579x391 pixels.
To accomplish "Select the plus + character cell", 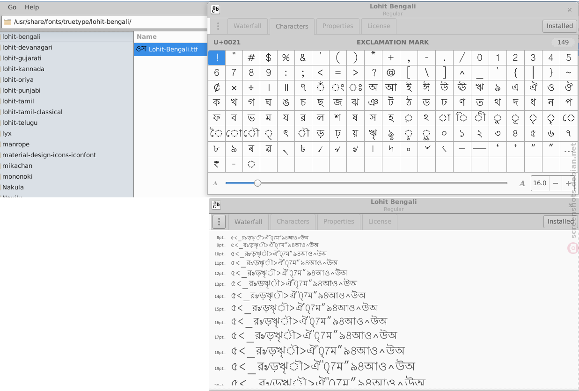I will pos(391,58).
